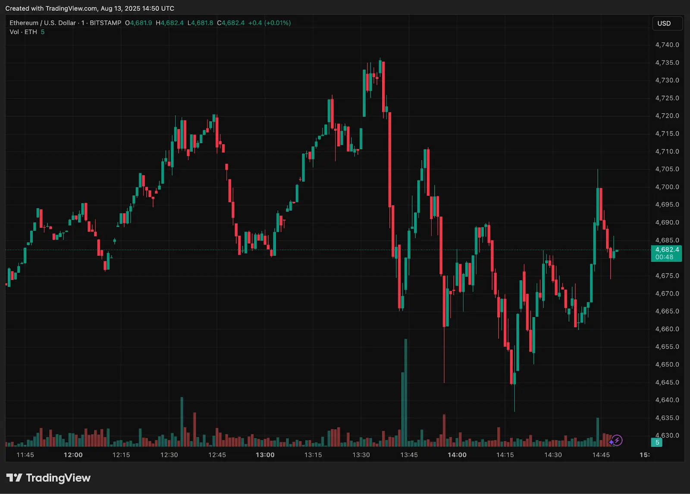This screenshot has height=494, width=690.
Task: Click the 12:45 time axis label
Action: (x=217, y=455)
